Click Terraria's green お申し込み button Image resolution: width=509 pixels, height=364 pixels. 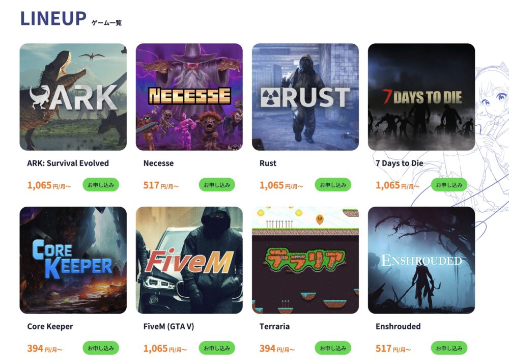click(x=333, y=348)
